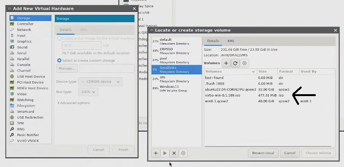
Task: Select win8-1.qcow2 volume
Action: (270, 101)
